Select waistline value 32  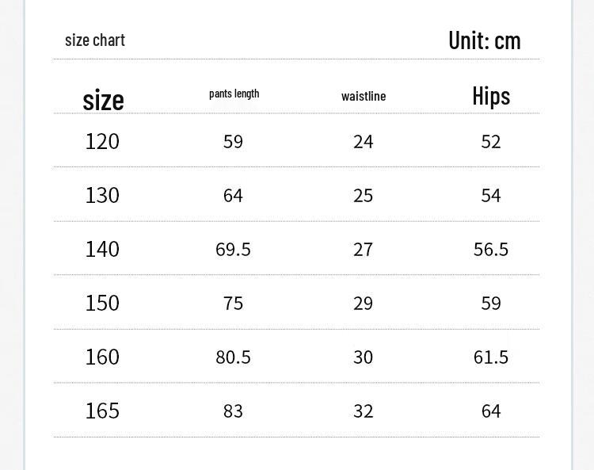[x=363, y=411]
